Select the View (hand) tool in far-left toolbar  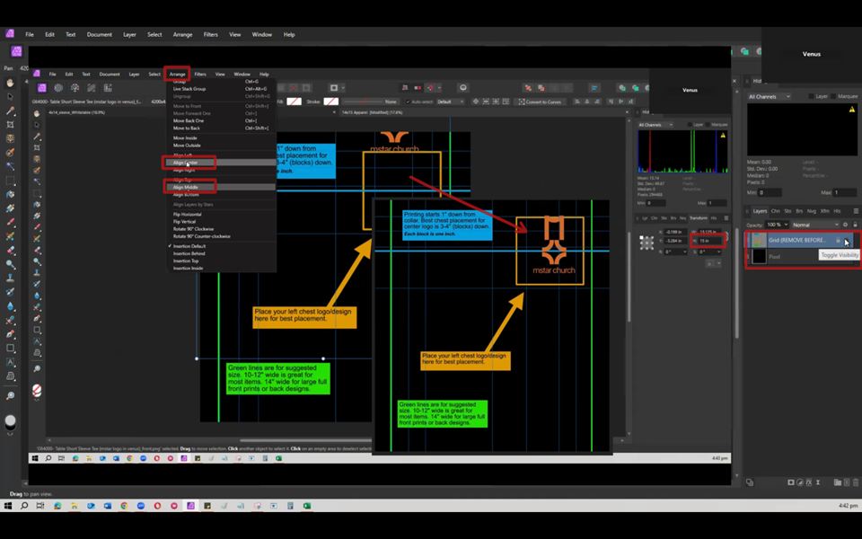click(11, 83)
